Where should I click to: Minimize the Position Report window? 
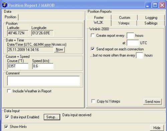tap(148, 5)
